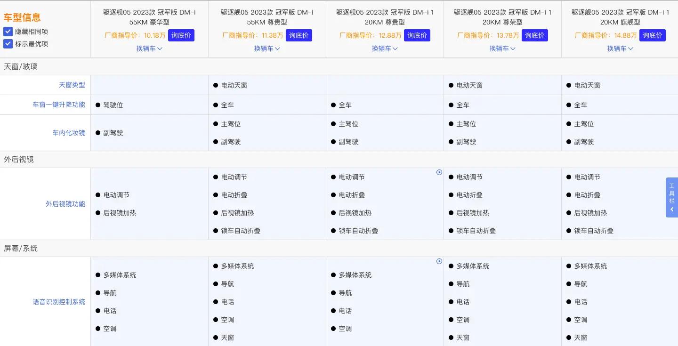Viewport: 678px width, 346px height.
Task: Play the video preview on 外后视镜功能 row
Action: 439,172
